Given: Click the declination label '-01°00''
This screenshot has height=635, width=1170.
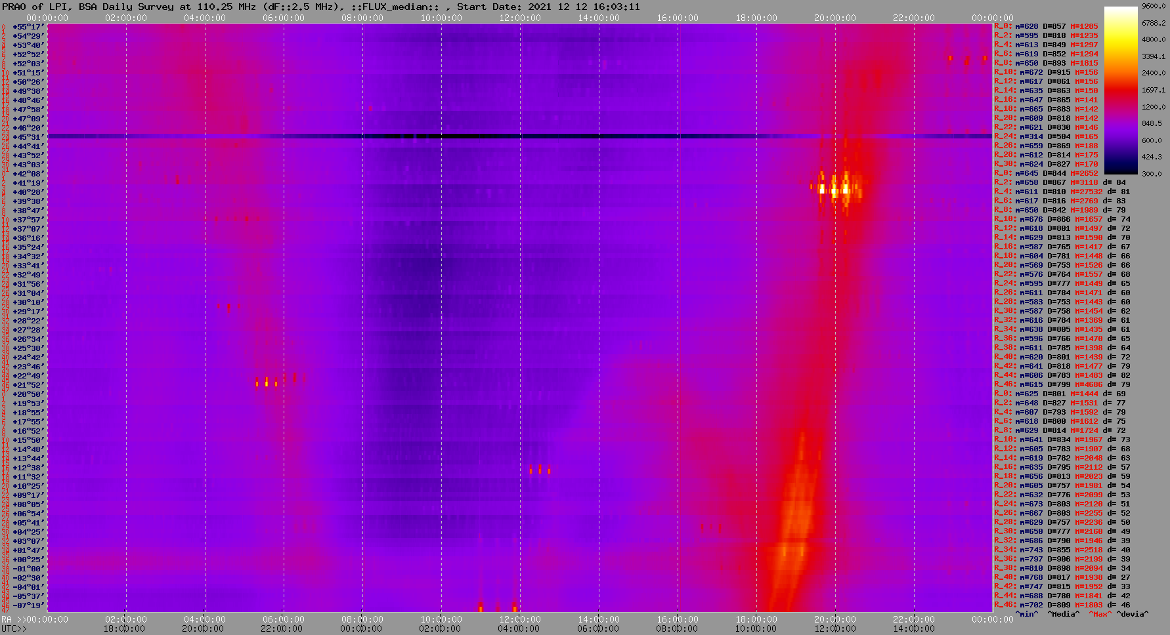Looking at the screenshot, I should pyautogui.click(x=28, y=569).
